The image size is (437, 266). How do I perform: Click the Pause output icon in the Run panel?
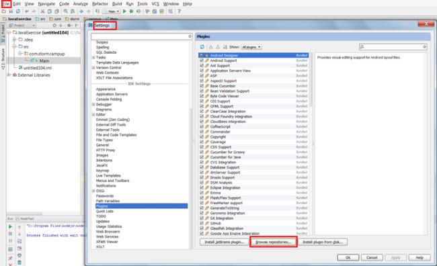pos(10,241)
